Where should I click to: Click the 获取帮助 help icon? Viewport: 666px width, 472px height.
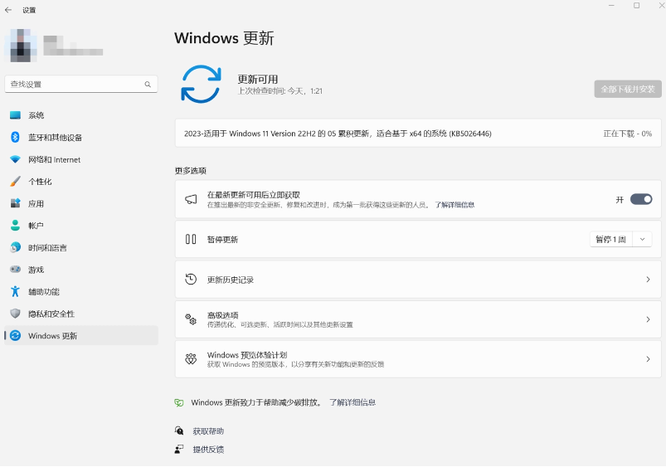pyautogui.click(x=179, y=431)
